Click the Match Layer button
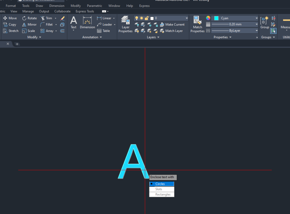The height and width of the screenshot is (214, 290). [x=171, y=31]
